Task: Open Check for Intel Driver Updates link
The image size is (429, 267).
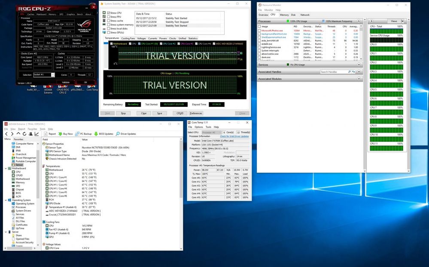Action: [234, 136]
